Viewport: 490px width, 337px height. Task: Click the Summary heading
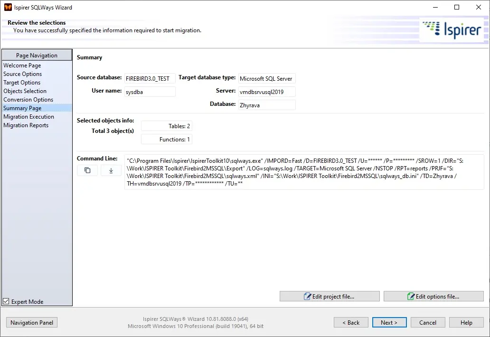tap(89, 57)
